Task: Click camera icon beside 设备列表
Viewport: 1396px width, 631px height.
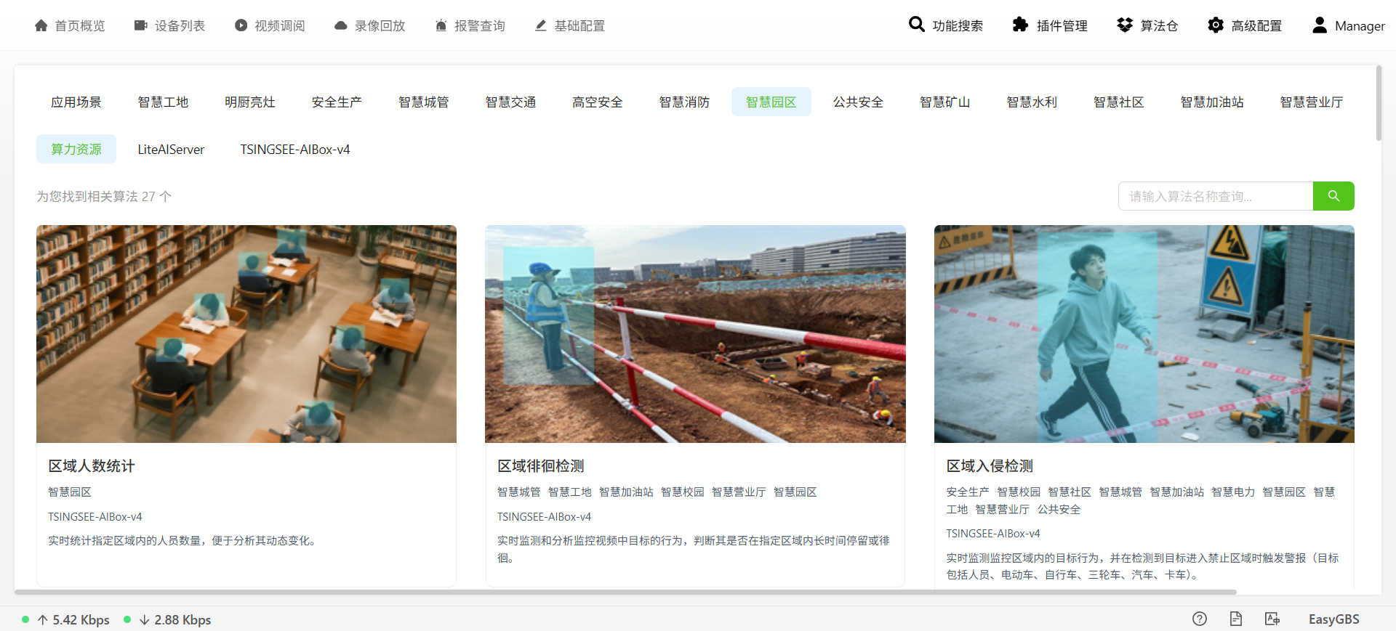Action: (x=141, y=25)
